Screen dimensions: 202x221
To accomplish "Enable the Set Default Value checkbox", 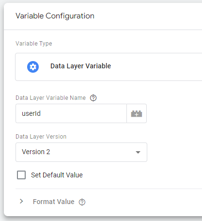I will 21,175.
